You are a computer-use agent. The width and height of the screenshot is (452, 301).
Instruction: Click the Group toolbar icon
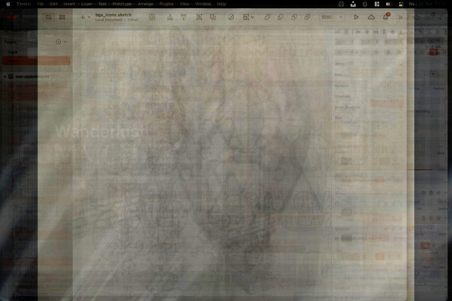(199, 17)
